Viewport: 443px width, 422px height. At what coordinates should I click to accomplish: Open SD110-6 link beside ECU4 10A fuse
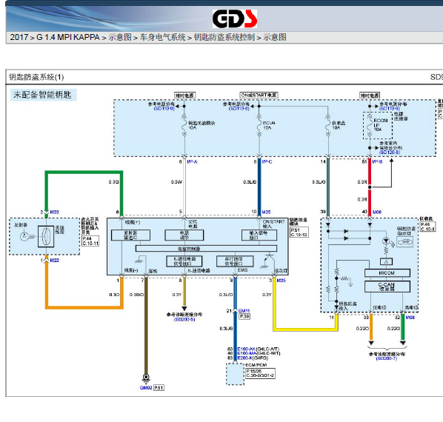click(239, 109)
